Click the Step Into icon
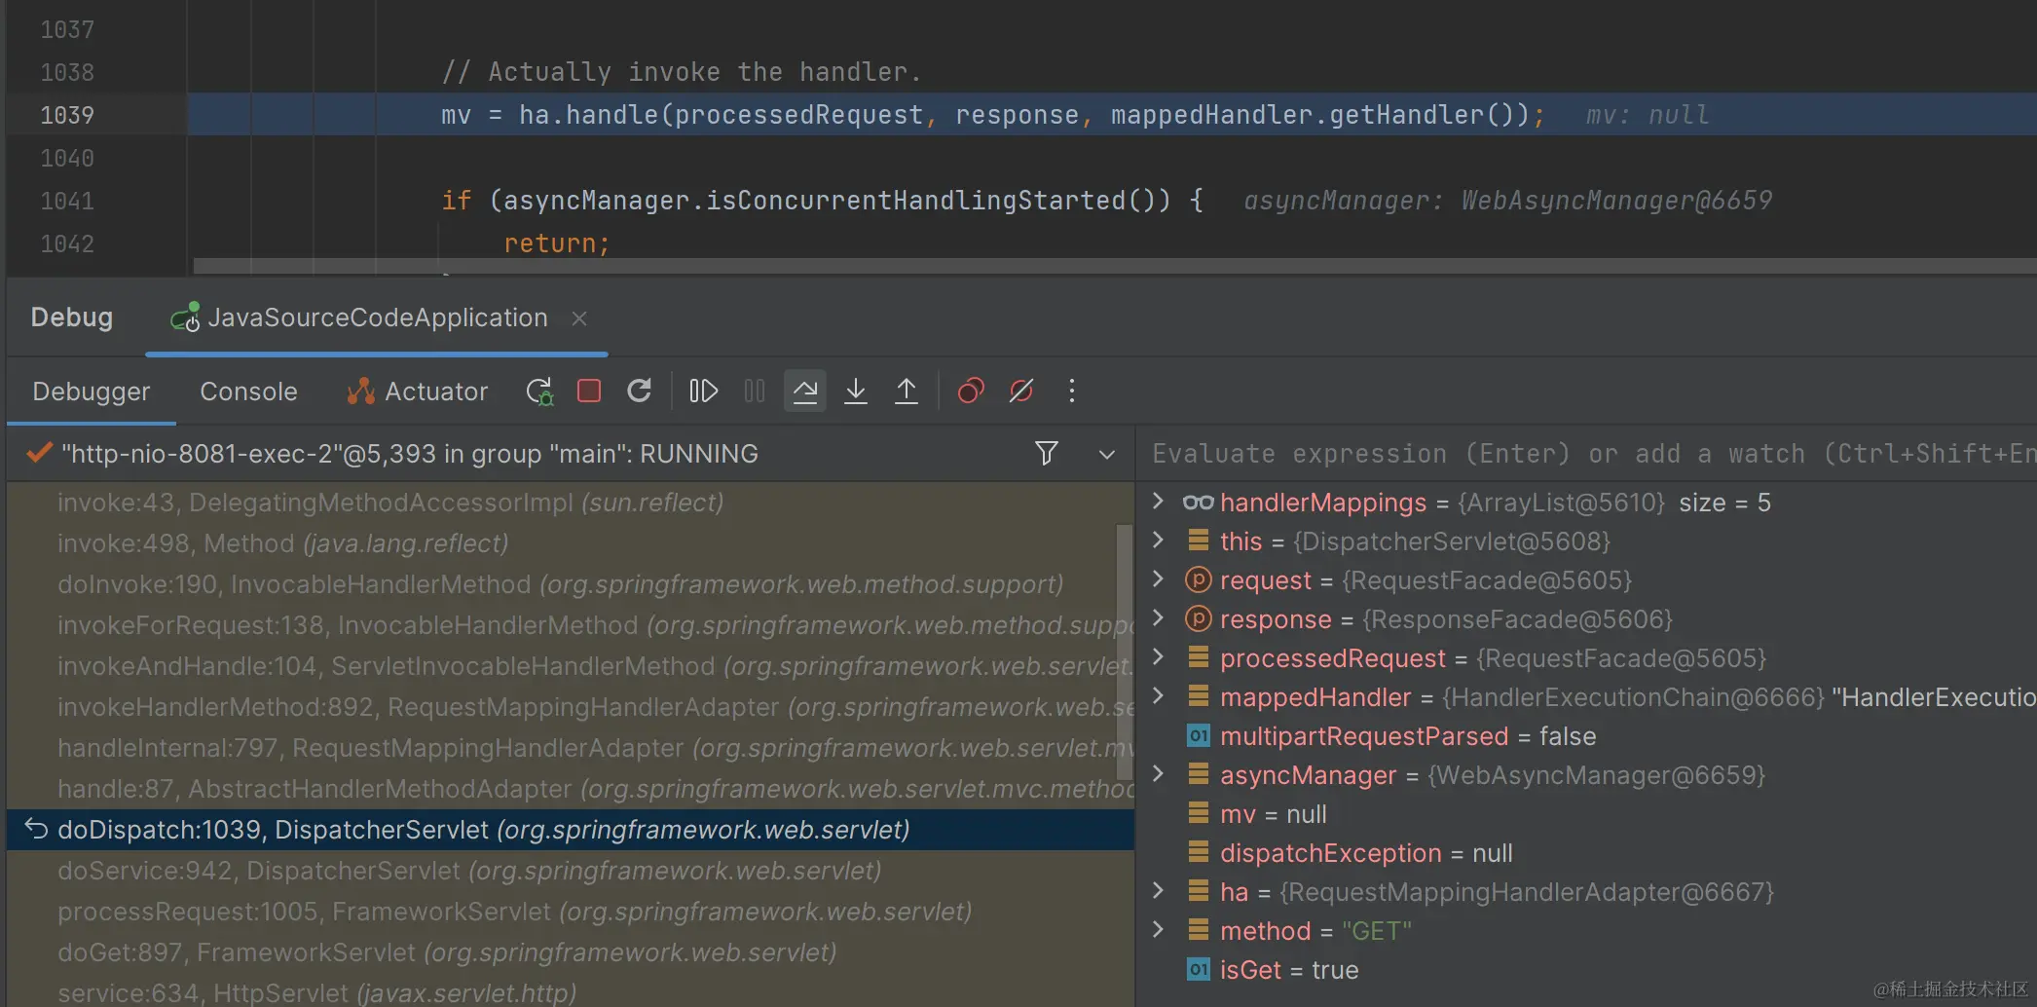The height and width of the screenshot is (1007, 2037). 856,392
